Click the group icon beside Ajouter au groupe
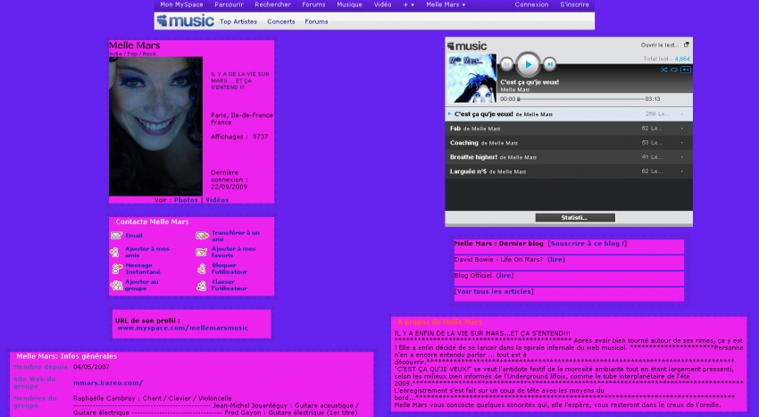Image resolution: width=759 pixels, height=417 pixels. (x=116, y=285)
